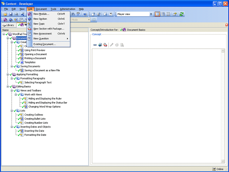Click the Create New Package icon in Concept pane
This screenshot has height=172, width=229.
click(x=105, y=45)
